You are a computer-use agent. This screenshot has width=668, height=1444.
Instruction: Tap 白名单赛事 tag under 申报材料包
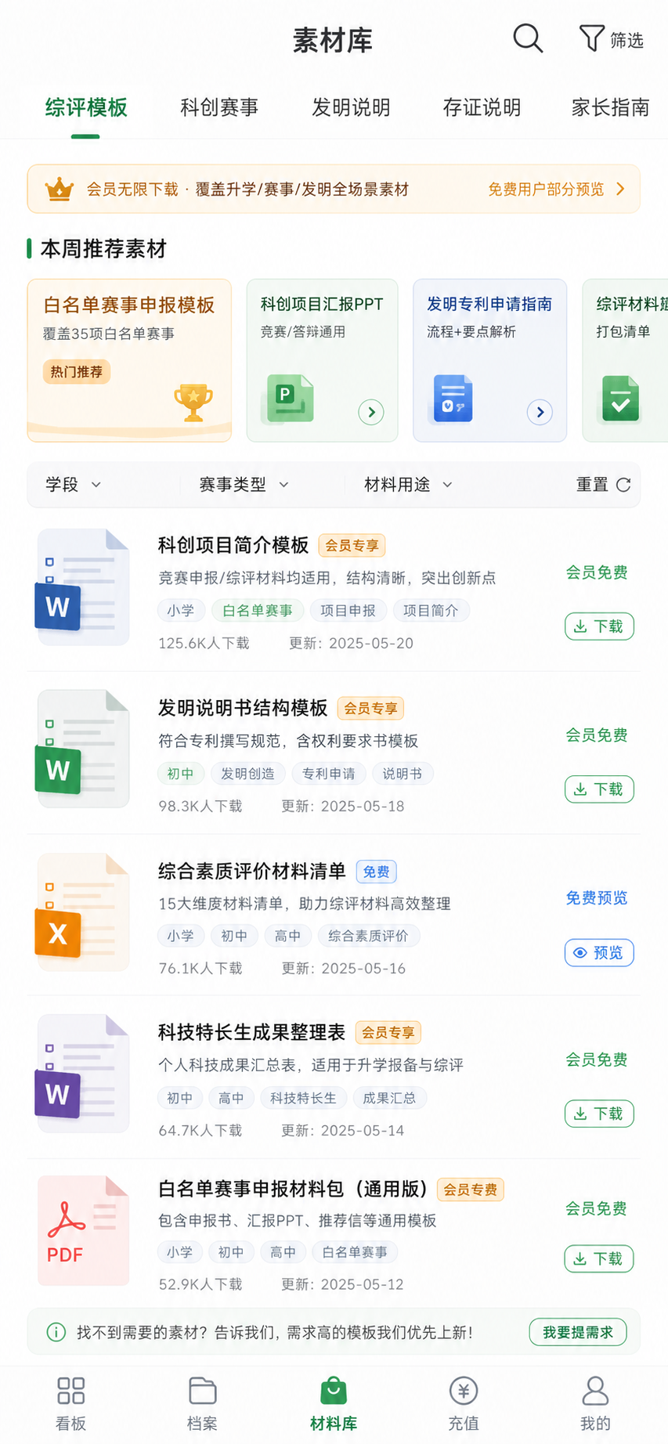355,1252
